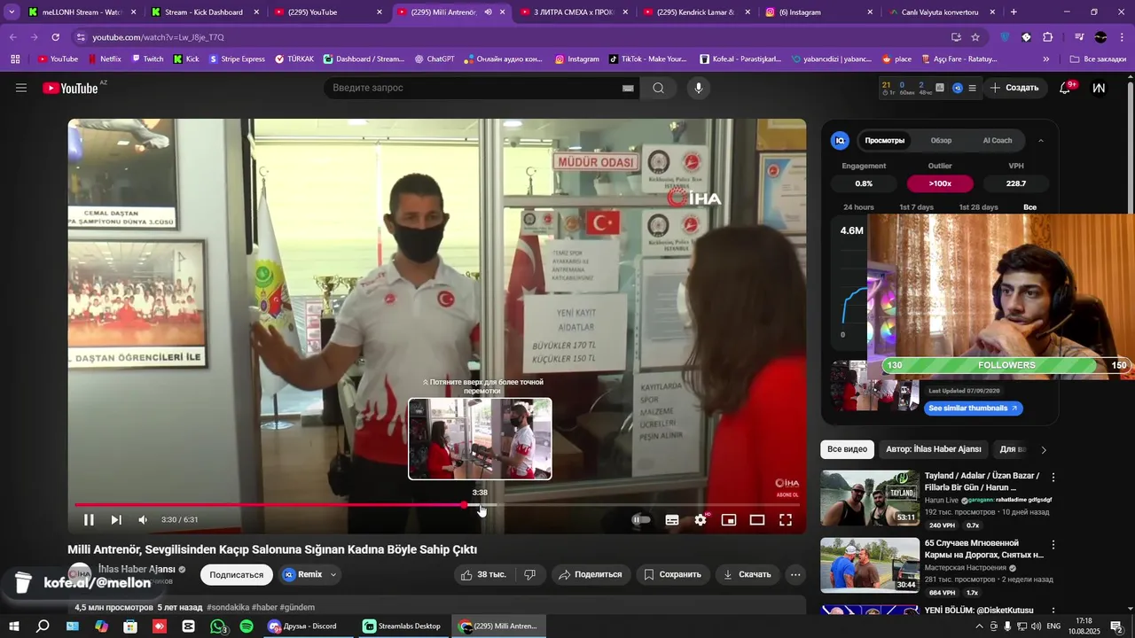Dislike the video

[x=530, y=574]
